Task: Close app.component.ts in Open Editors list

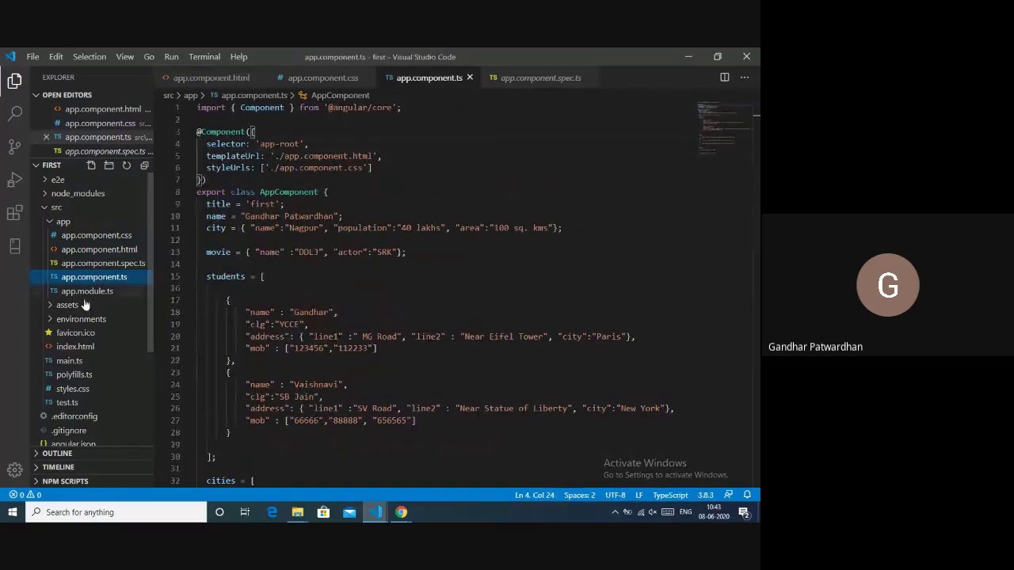Action: pos(46,137)
